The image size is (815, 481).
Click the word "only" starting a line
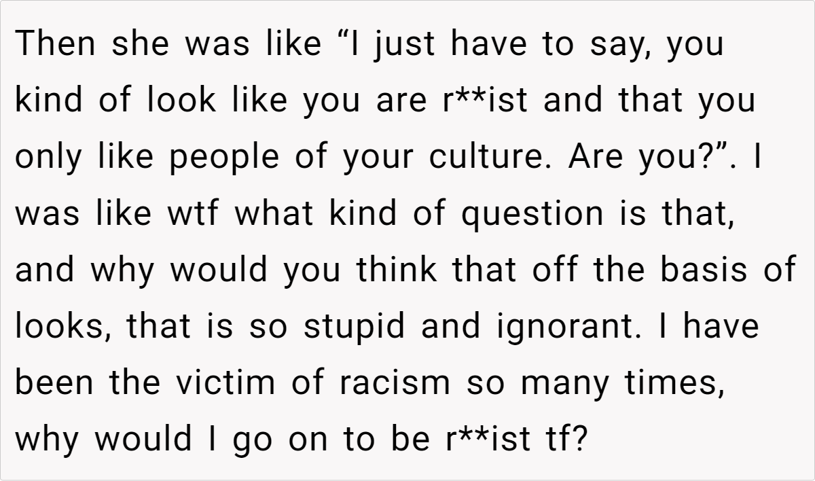(x=48, y=158)
